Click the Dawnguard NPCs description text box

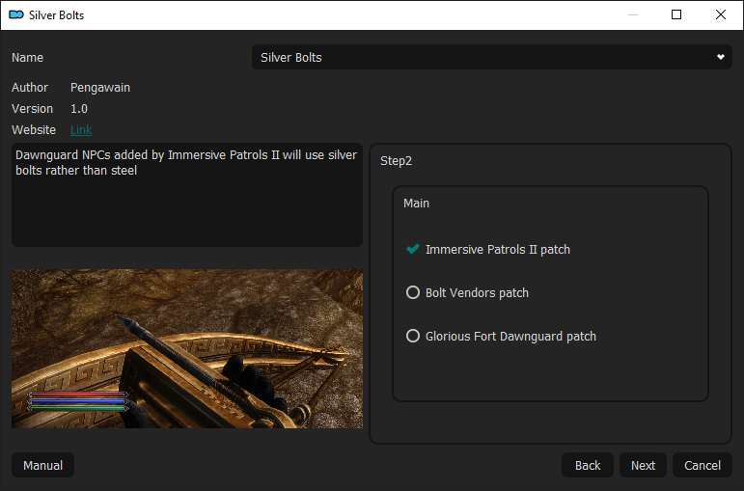(x=187, y=195)
